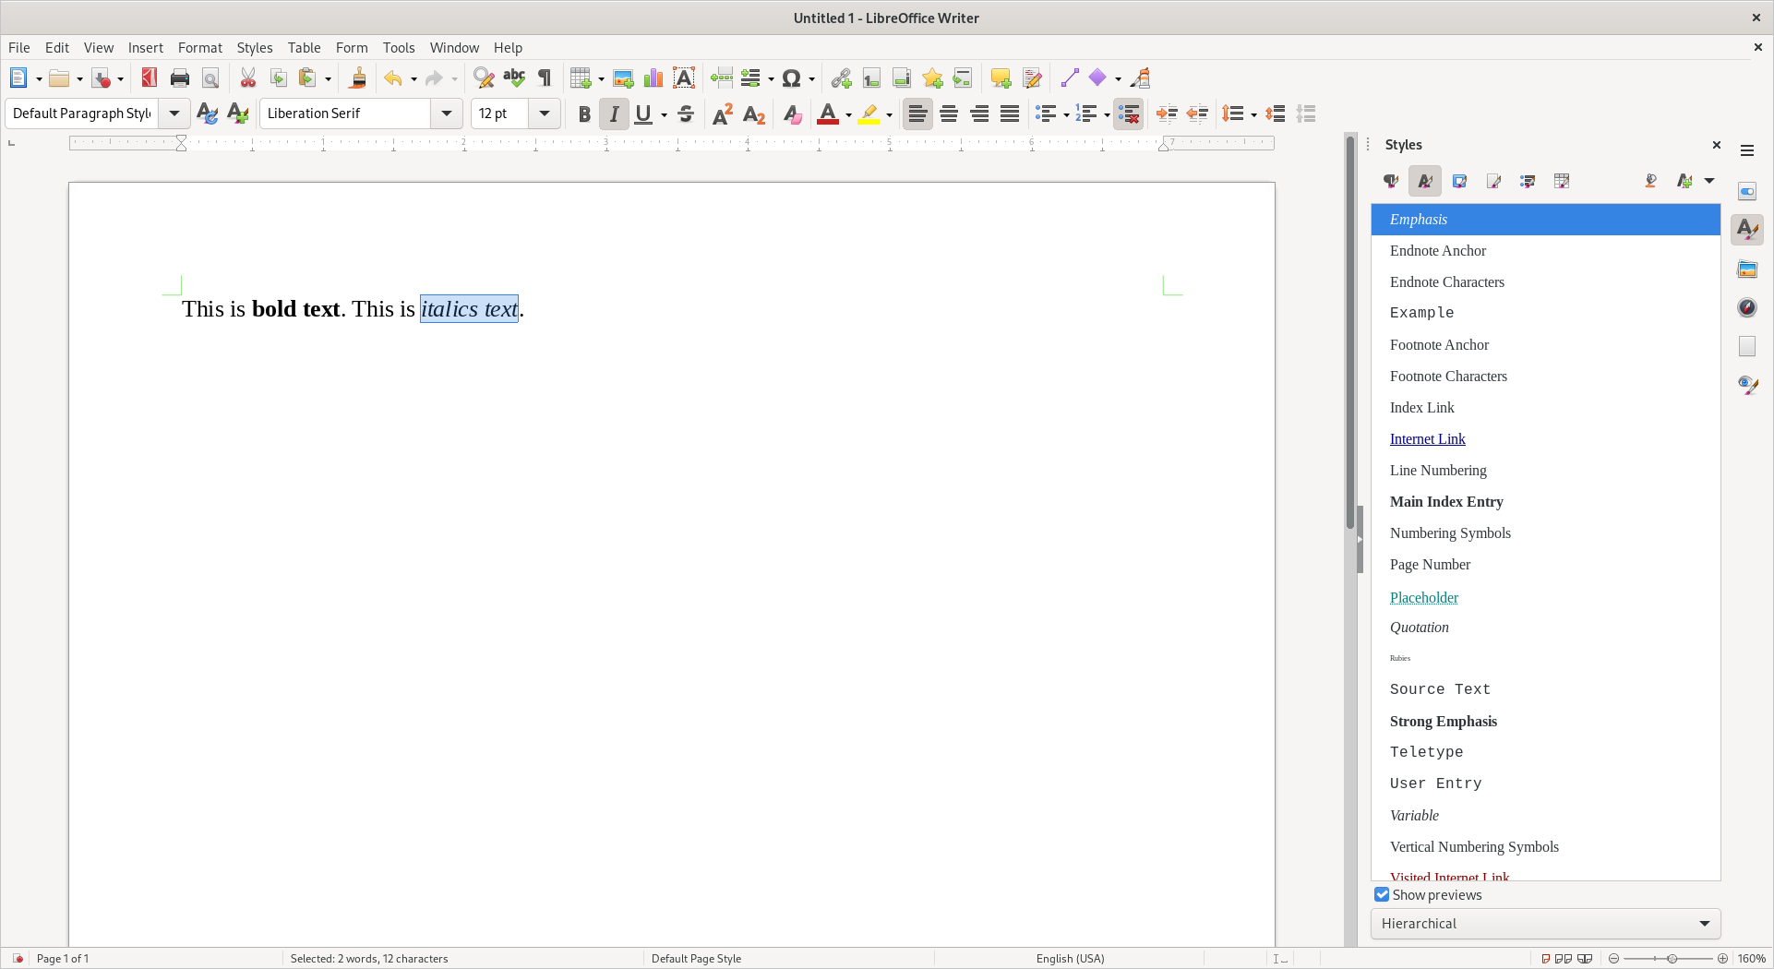Apply the Strong Emphasis style

point(1443,721)
